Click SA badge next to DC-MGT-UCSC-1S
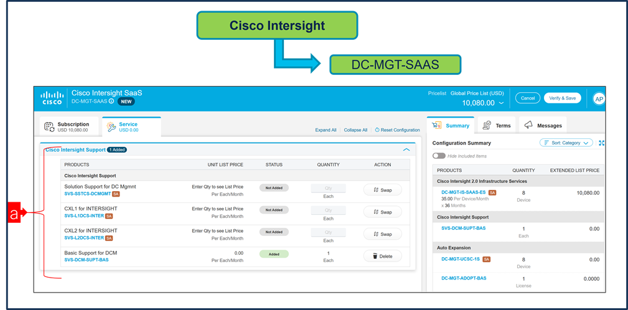Image resolution: width=628 pixels, height=310 pixels. click(487, 259)
